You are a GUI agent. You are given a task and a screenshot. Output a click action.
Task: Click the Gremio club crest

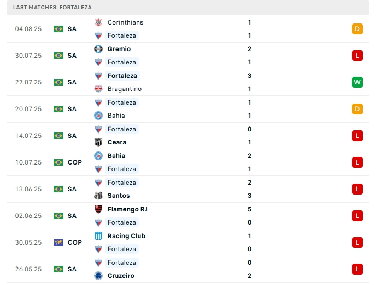point(98,49)
